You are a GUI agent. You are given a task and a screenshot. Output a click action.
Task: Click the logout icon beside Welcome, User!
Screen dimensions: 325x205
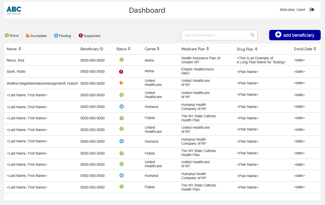[312, 9]
